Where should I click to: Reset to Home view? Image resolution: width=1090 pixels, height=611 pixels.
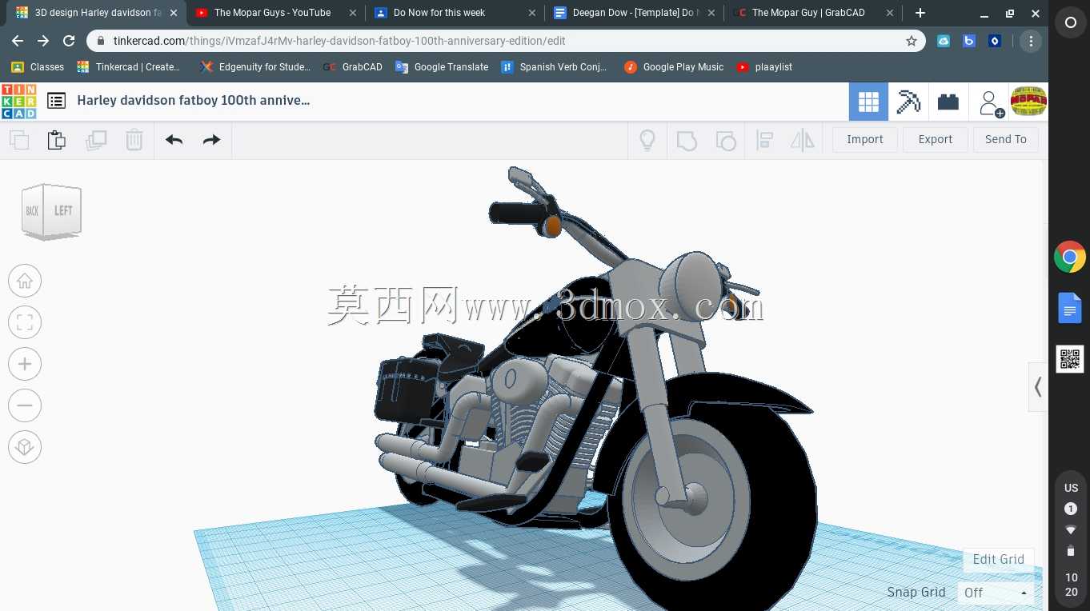tap(25, 281)
